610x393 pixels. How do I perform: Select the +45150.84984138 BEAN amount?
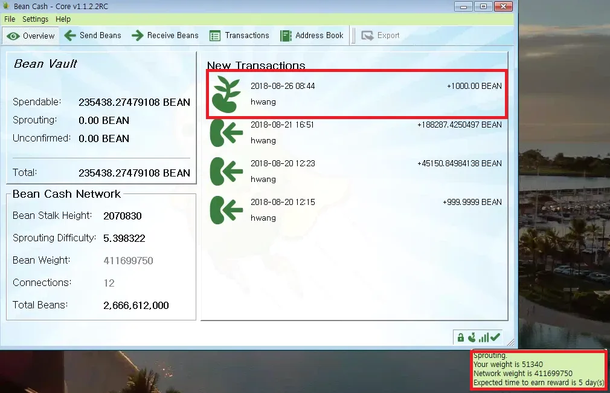(x=460, y=163)
